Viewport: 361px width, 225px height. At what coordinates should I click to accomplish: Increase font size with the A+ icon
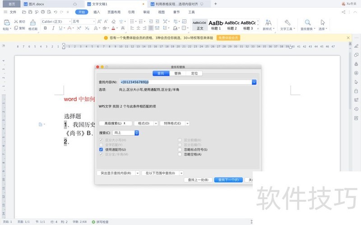[x=99, y=21]
